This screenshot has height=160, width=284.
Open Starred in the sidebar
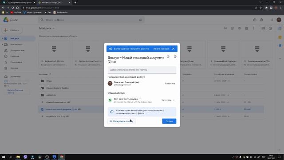click(16, 62)
